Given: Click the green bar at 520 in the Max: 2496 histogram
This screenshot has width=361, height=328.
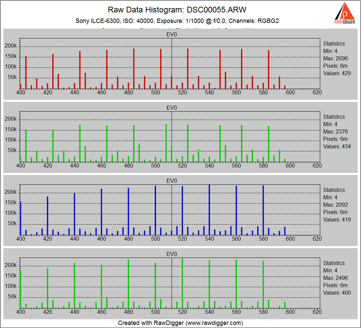Looking at the screenshot, I should (x=182, y=283).
